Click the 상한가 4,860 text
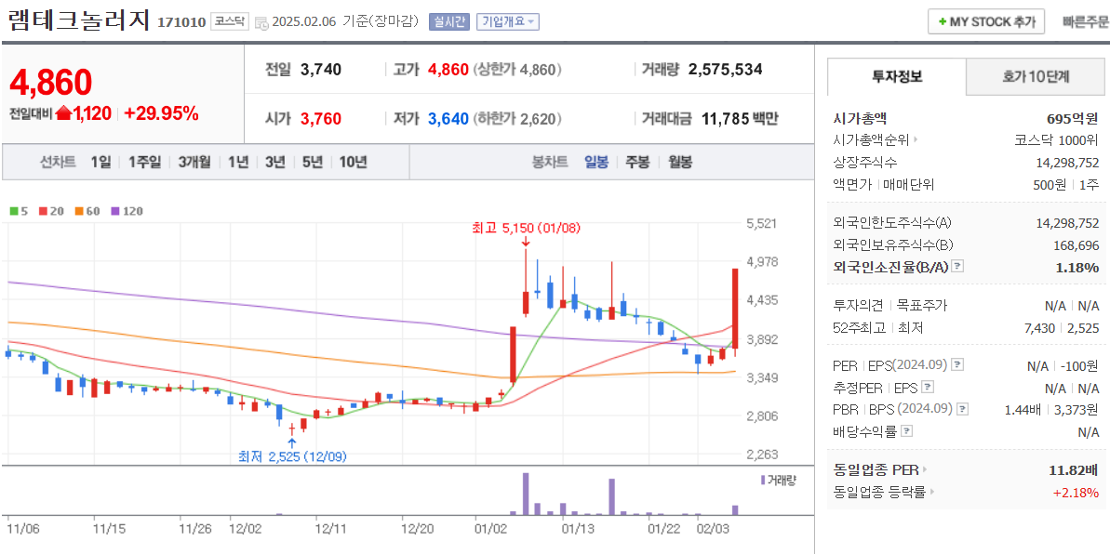Image resolution: width=1110 pixels, height=554 pixels. [516, 70]
